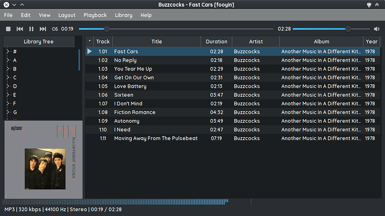The image size is (385, 216).
Task: Click the # letter in Library Tree
Action: (x=15, y=51)
